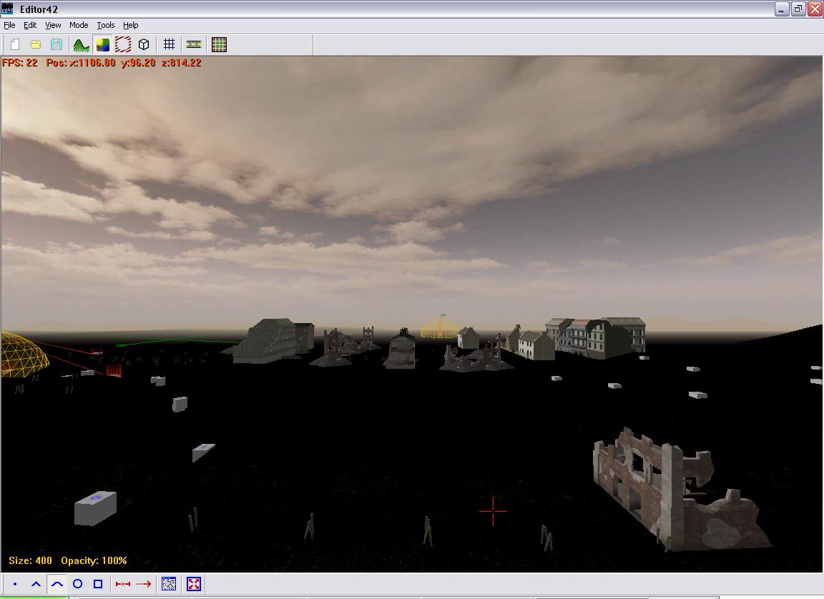Open the yellow folder icon
Image resolution: width=824 pixels, height=599 pixels.
click(x=36, y=44)
